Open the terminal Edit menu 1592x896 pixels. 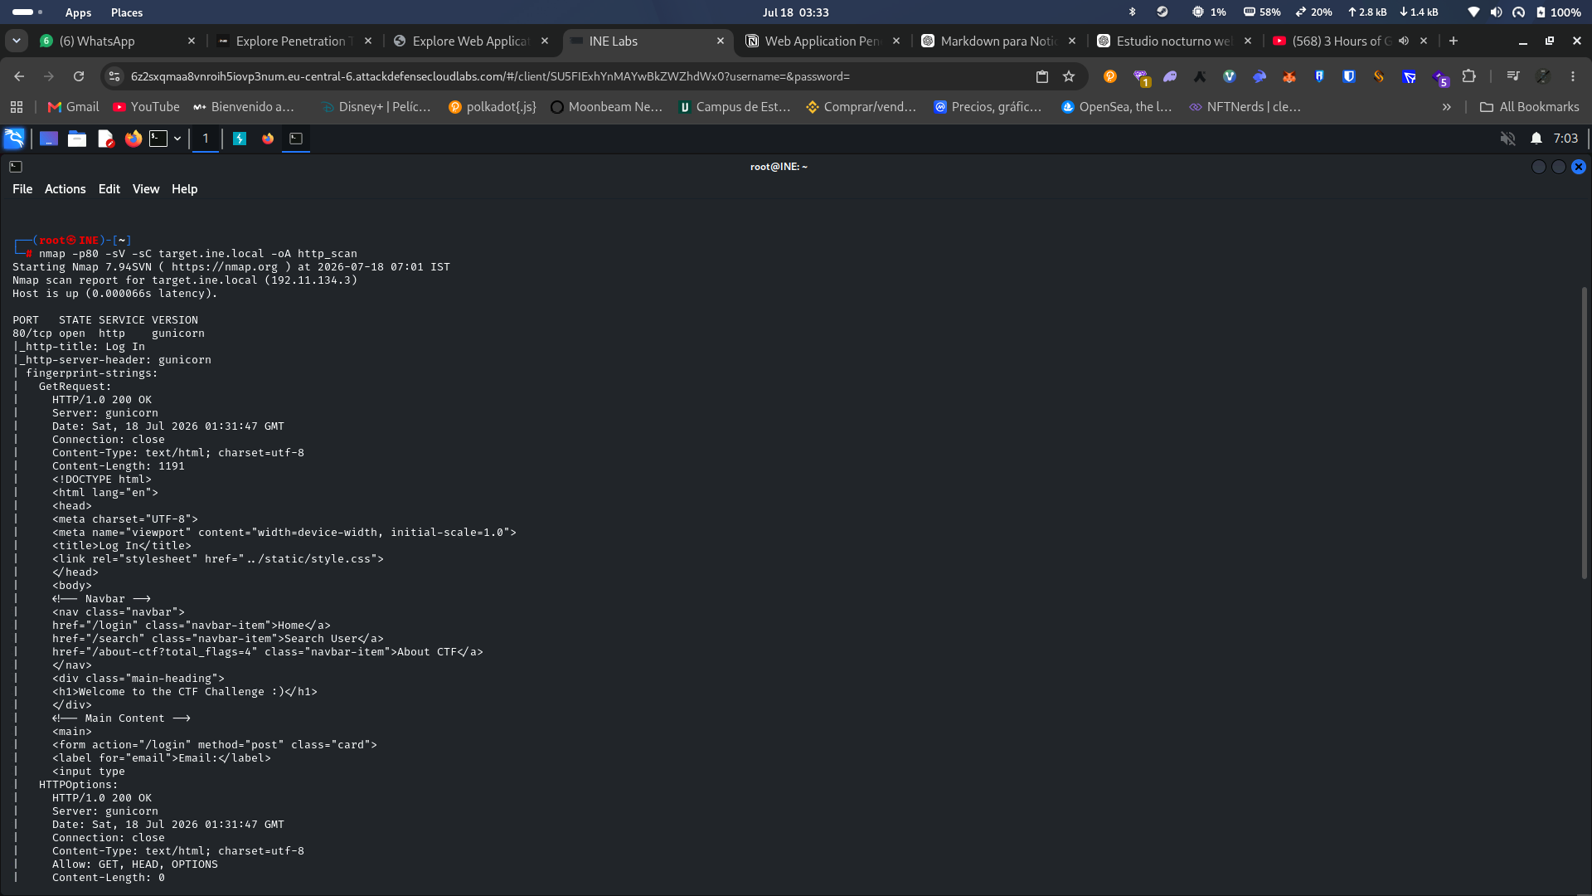point(109,189)
